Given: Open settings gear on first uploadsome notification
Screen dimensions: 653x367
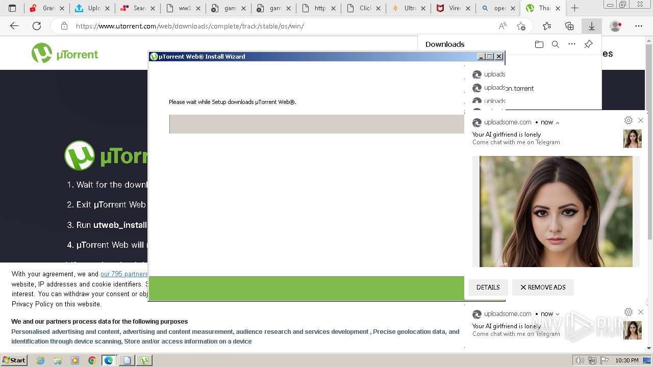Looking at the screenshot, I should 629,120.
